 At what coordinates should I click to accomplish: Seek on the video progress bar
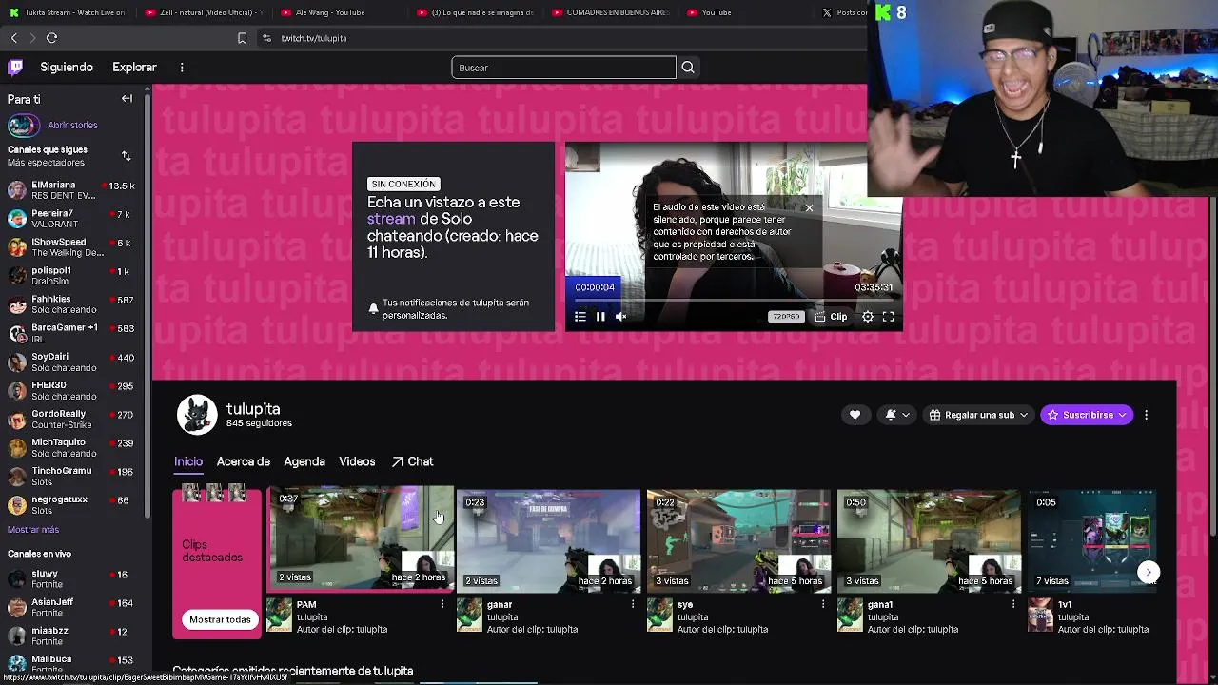coord(734,300)
